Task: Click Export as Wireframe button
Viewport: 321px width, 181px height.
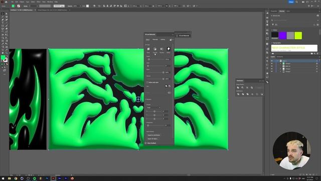Action: [154, 135]
